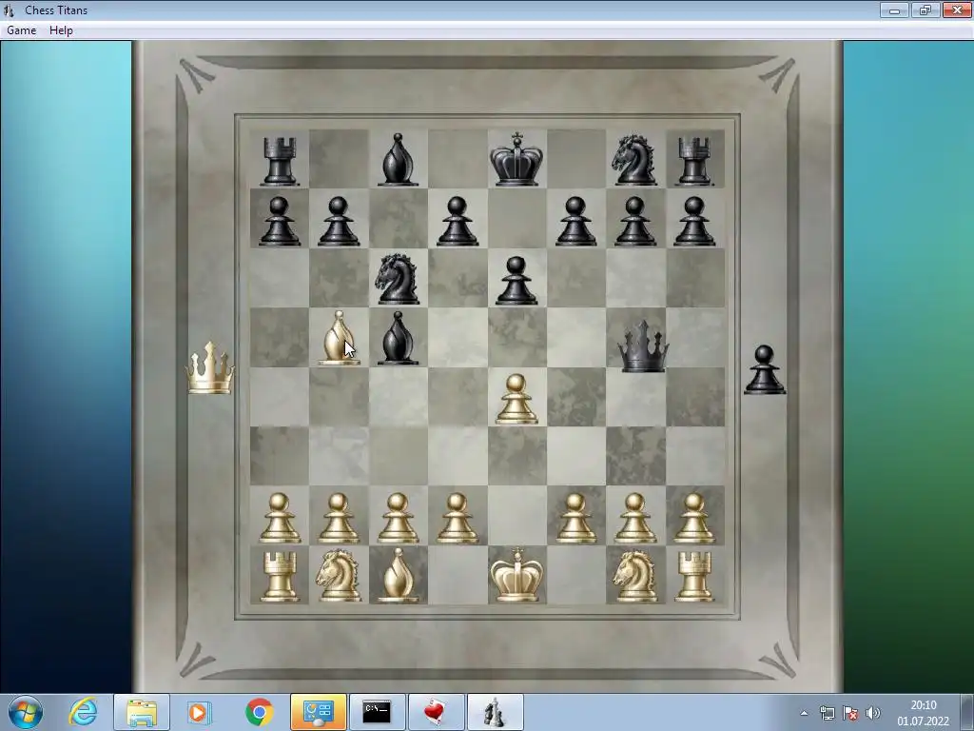This screenshot has height=731, width=974.
Task: Select the white pawn on f2
Action: tap(575, 518)
